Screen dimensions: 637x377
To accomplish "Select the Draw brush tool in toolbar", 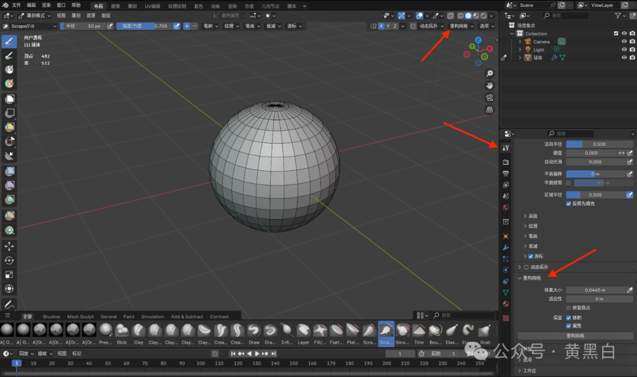I will (x=9, y=41).
